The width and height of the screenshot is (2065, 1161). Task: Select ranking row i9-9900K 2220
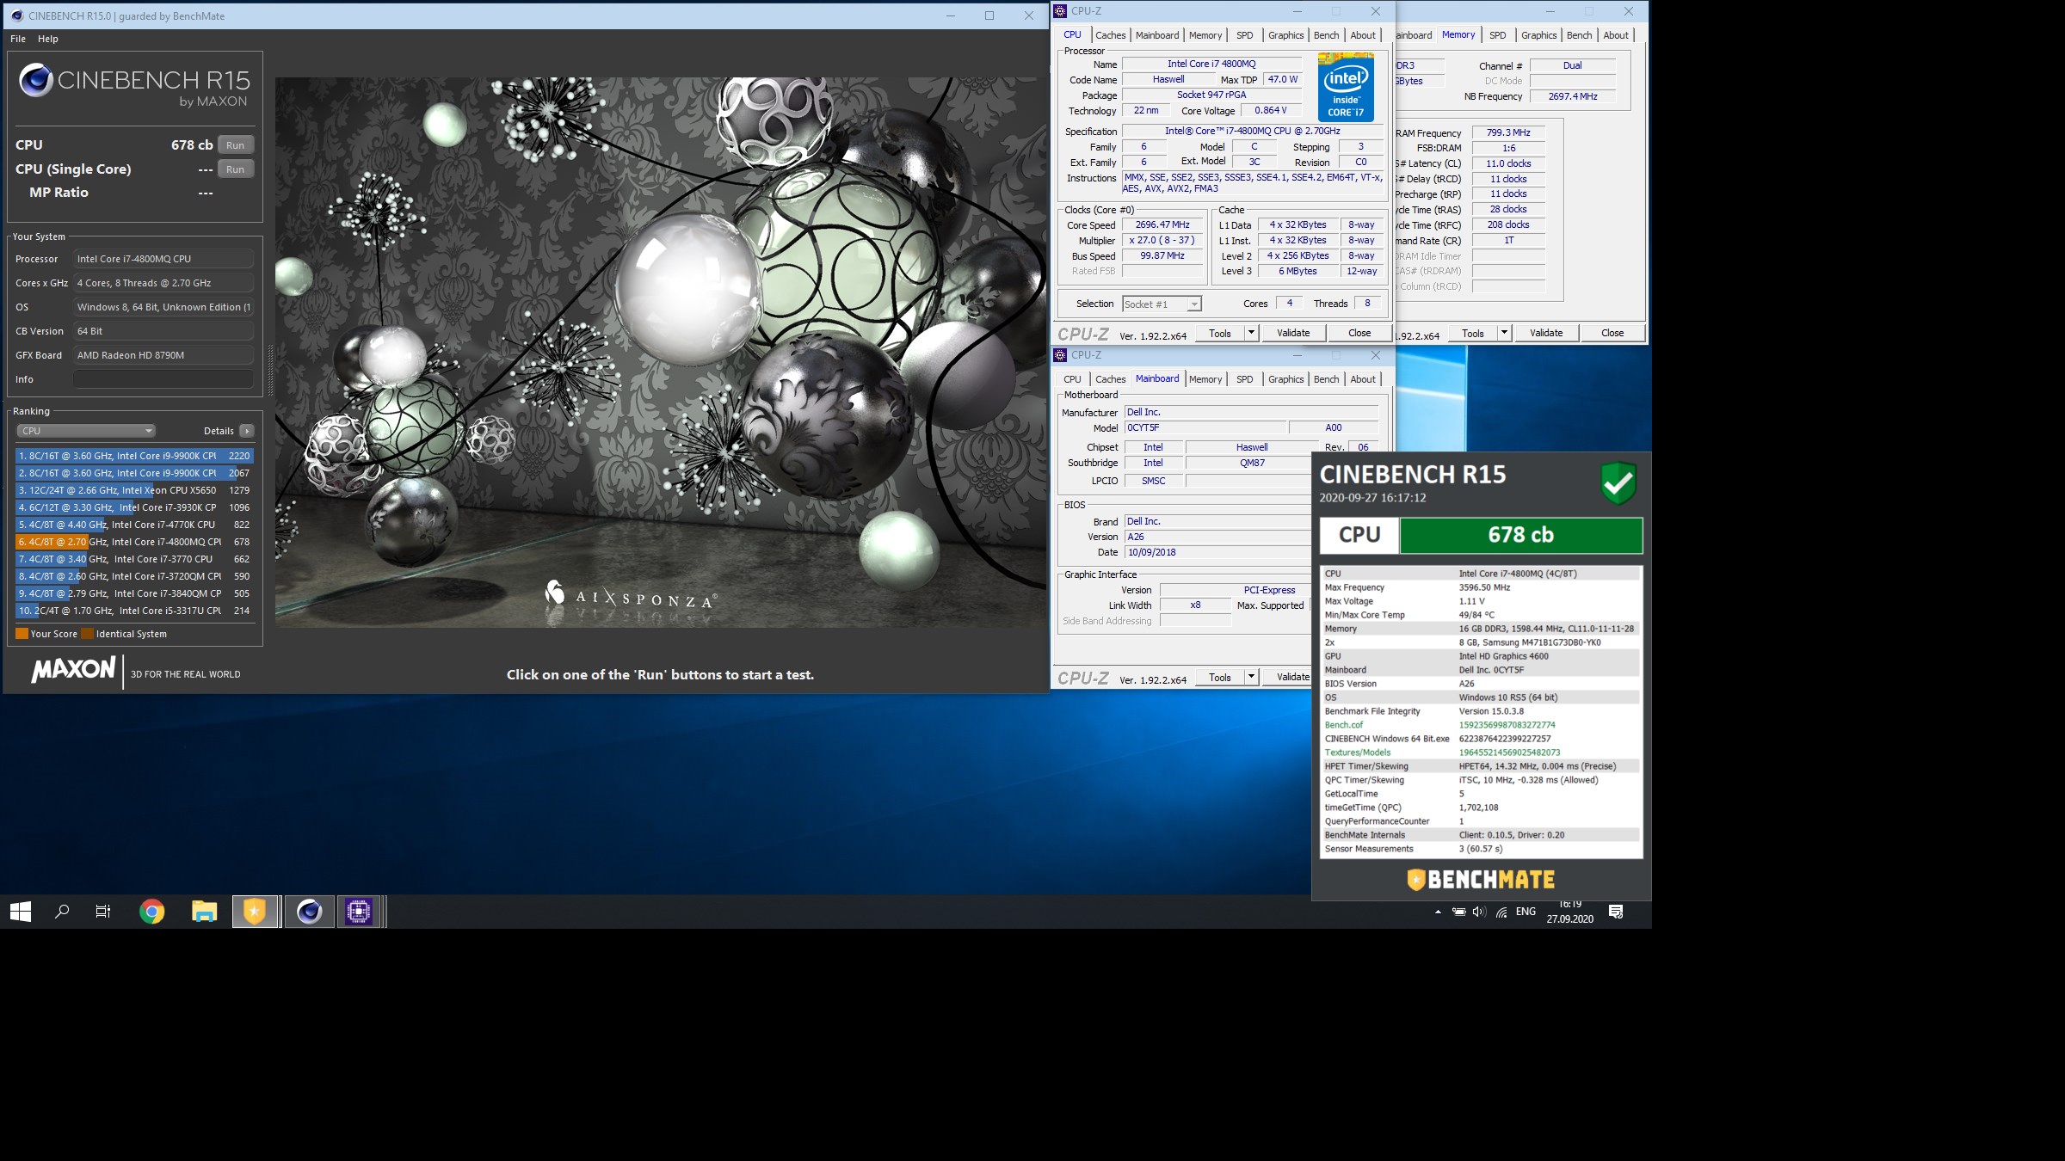coord(134,456)
